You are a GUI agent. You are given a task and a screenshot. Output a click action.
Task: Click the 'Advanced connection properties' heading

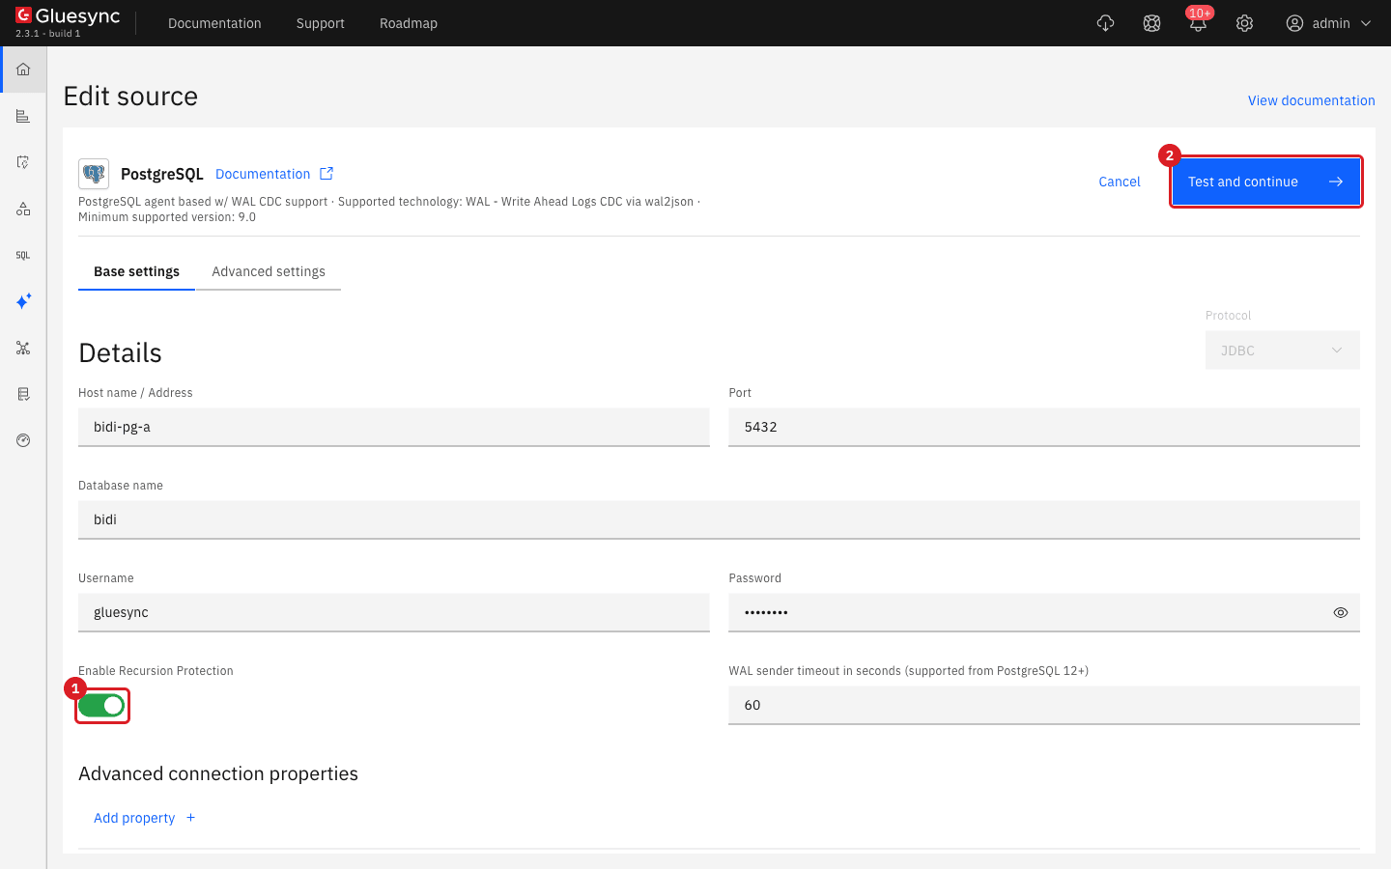coord(218,773)
